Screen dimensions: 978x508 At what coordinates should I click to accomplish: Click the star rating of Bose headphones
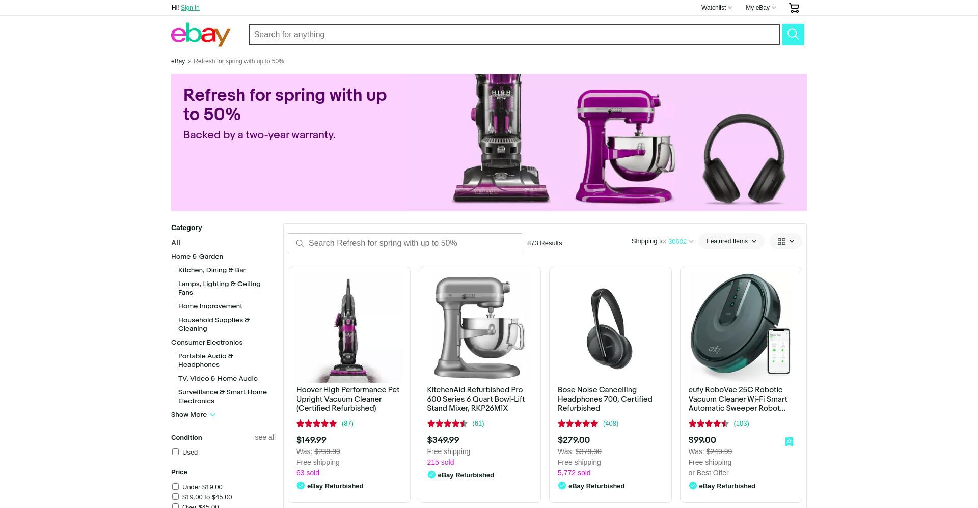click(578, 424)
